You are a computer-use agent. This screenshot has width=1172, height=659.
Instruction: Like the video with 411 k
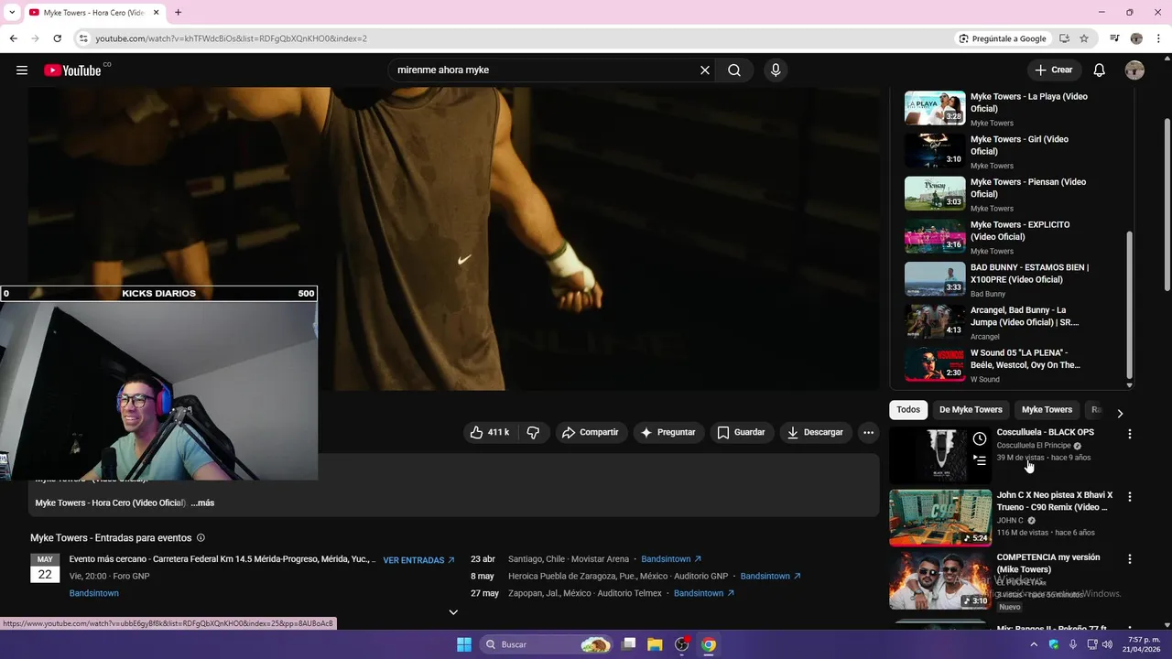click(x=490, y=432)
